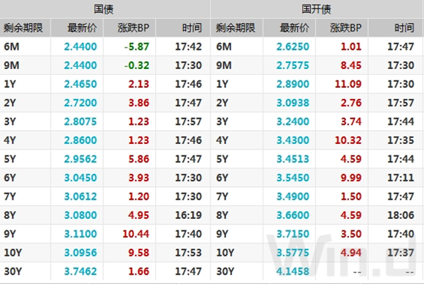
Task: Click the 国债 6M price 2.4400
Action: click(x=80, y=47)
